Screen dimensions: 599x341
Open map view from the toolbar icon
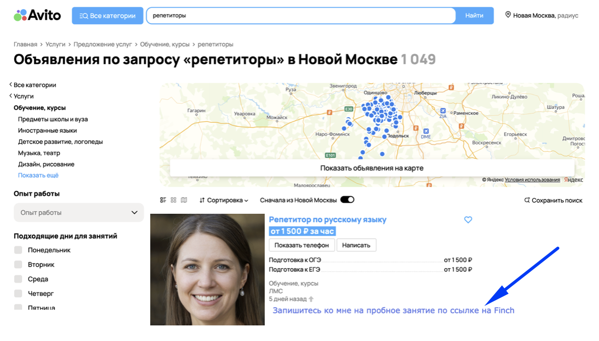point(184,200)
